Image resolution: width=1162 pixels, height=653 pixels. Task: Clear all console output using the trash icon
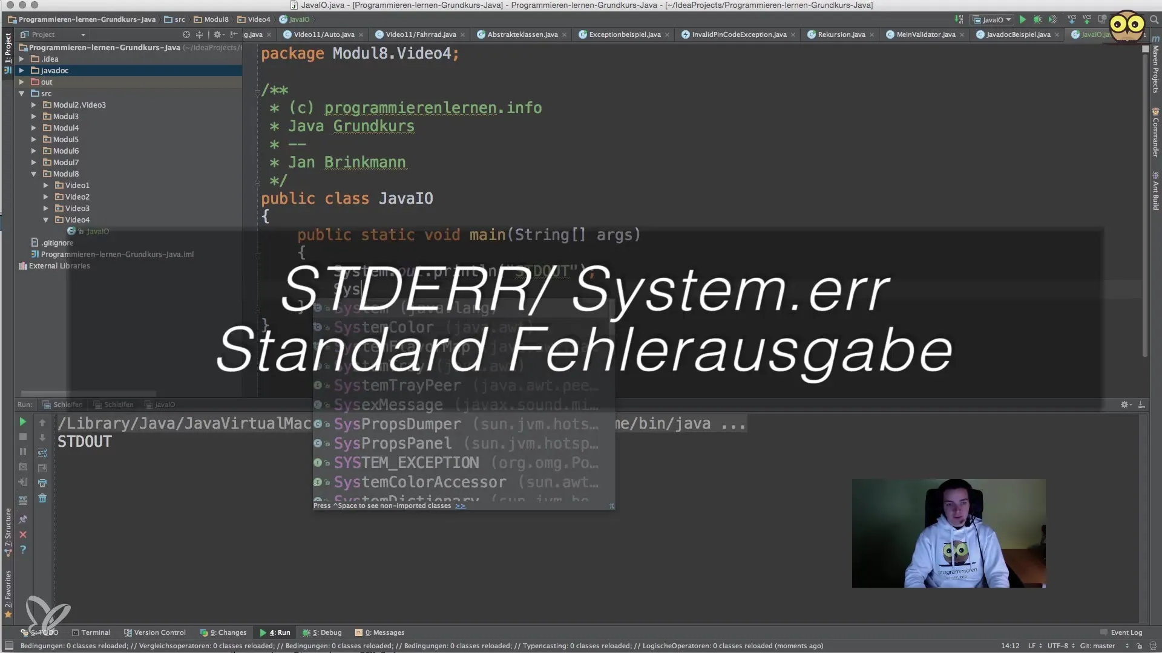point(42,498)
